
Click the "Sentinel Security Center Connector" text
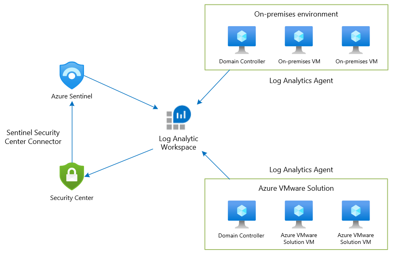pyautogui.click(x=33, y=137)
